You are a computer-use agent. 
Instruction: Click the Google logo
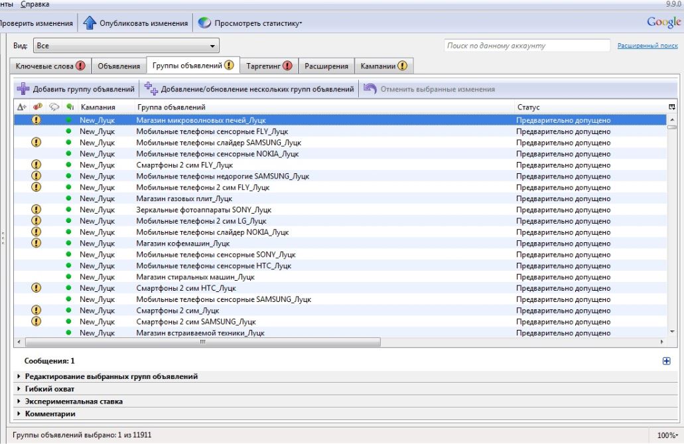[663, 23]
